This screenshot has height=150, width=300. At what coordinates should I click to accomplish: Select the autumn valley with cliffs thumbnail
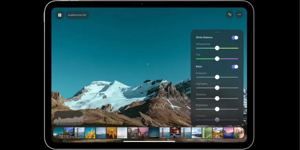(218, 133)
